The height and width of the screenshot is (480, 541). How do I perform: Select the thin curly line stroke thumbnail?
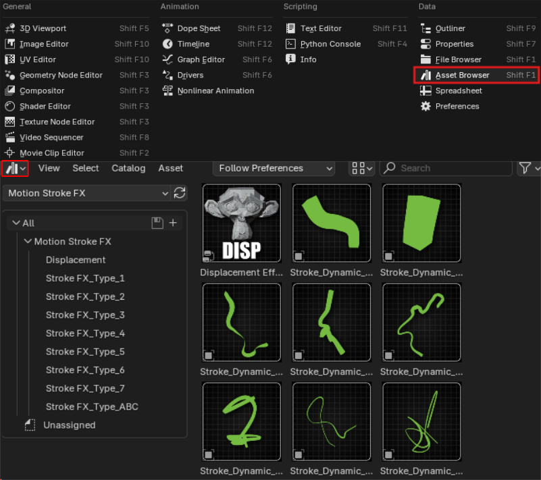pos(332,421)
